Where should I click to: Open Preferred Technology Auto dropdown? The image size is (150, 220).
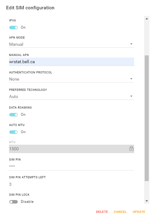(71, 96)
